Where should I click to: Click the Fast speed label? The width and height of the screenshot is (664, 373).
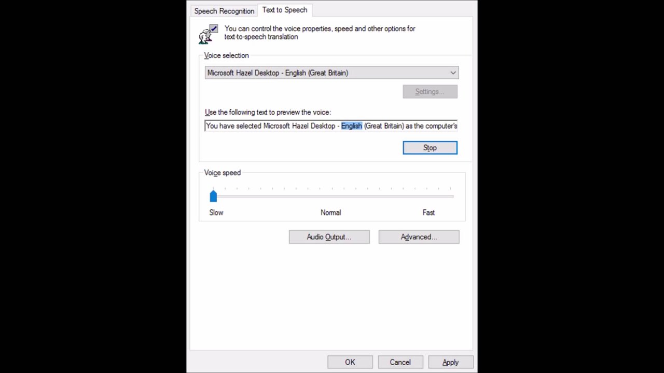(x=428, y=212)
